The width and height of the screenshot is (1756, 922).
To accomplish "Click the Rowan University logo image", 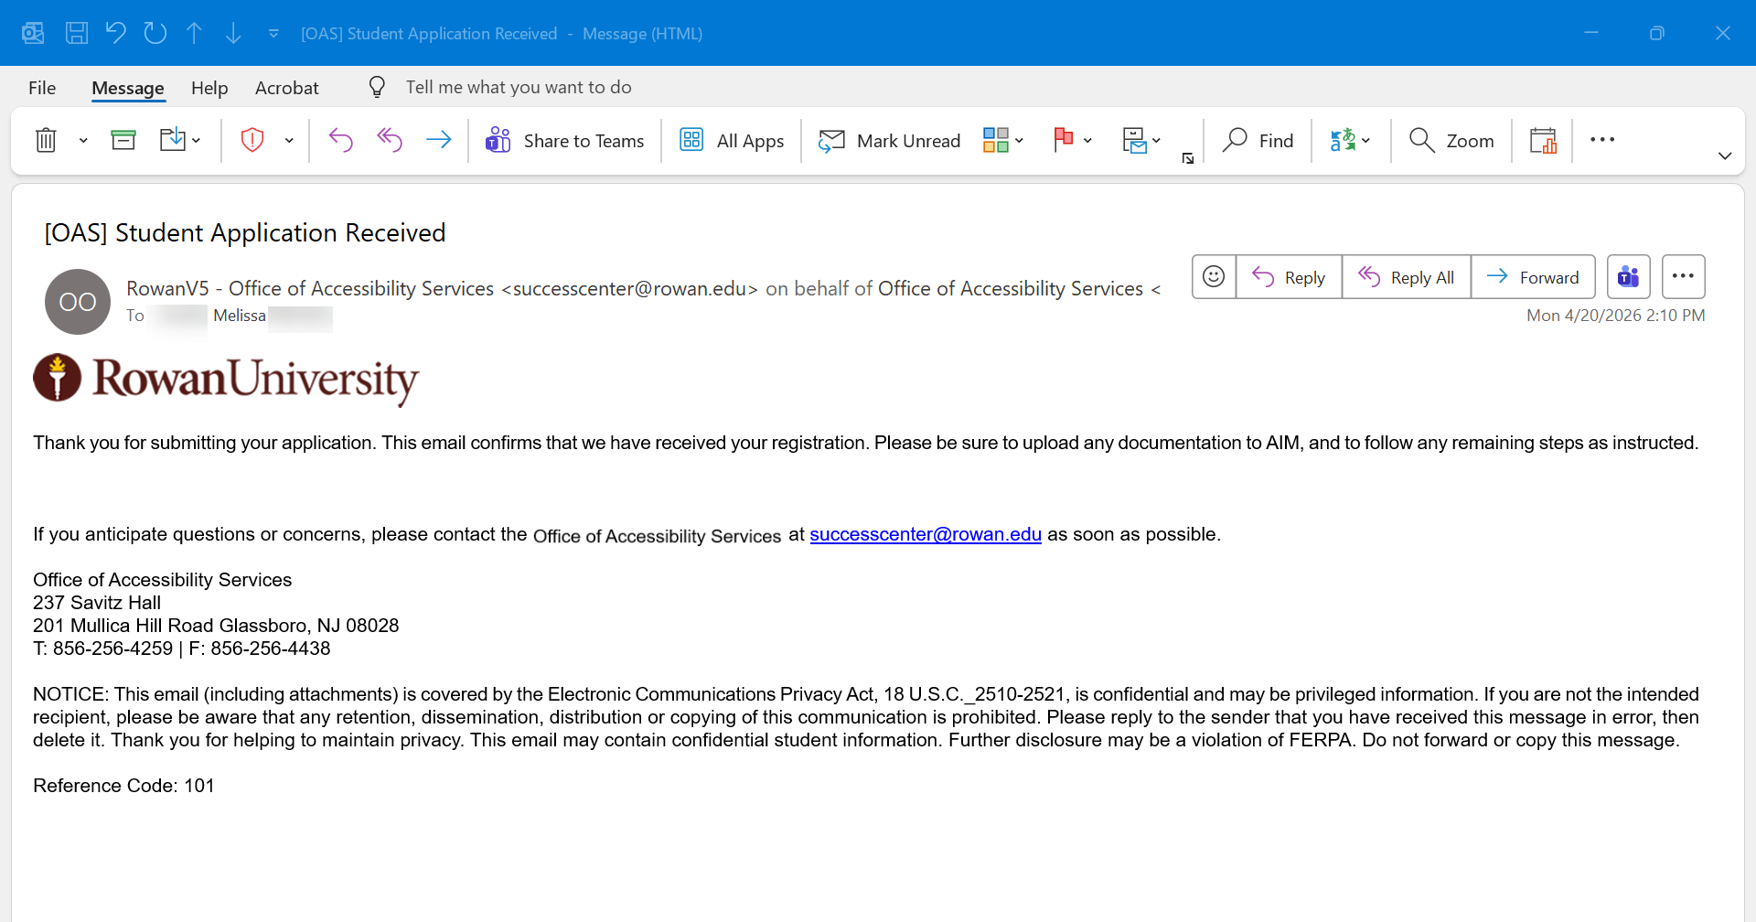I will point(226,379).
